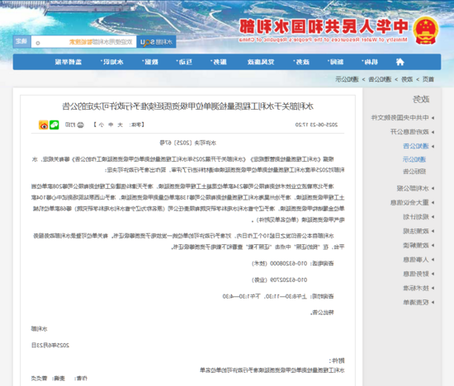Go to 政务 in the breadcrumb

407,79
